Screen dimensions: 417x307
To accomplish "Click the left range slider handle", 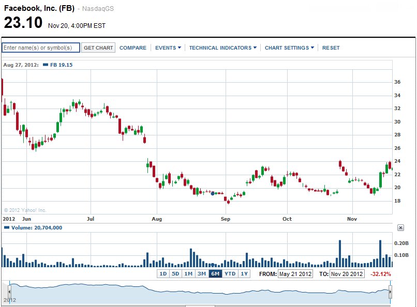I will pos(10,291).
